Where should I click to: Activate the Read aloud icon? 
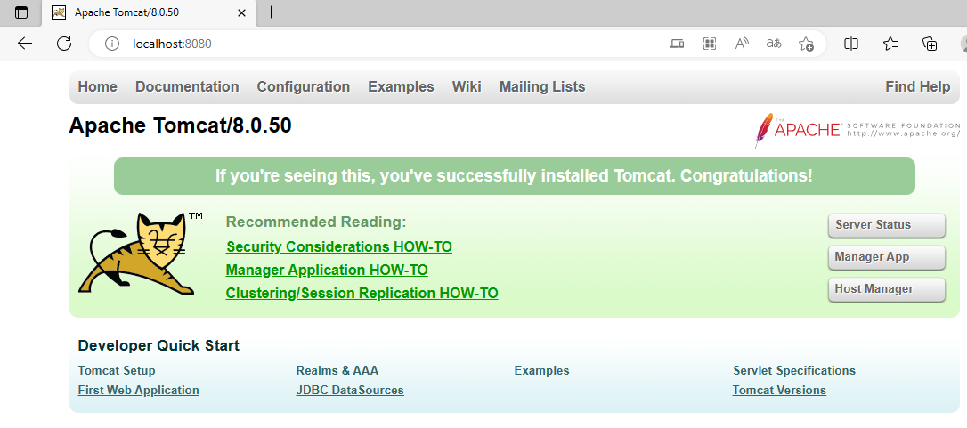tap(742, 44)
